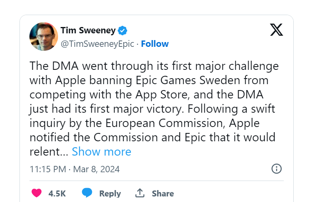Open Tim Sweeney's profile photo

click(44, 37)
